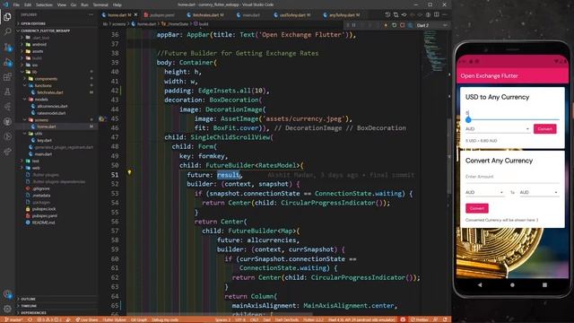The height and width of the screenshot is (323, 574).
Task: Open the Search view in activity bar
Action: (x=7, y=32)
